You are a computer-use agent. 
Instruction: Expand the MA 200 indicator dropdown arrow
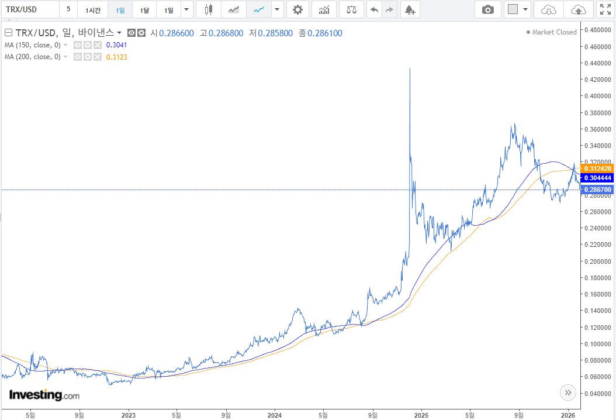[x=65, y=57]
